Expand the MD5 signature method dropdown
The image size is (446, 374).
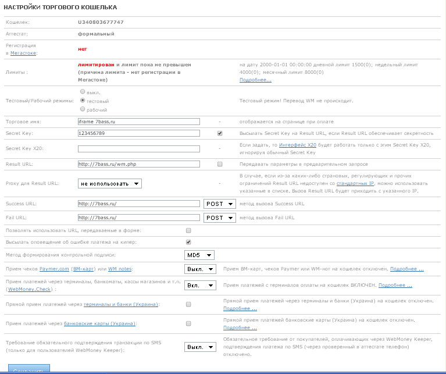click(199, 255)
